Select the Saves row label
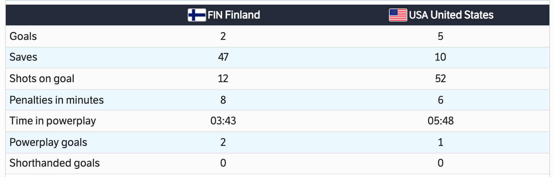 [23, 57]
